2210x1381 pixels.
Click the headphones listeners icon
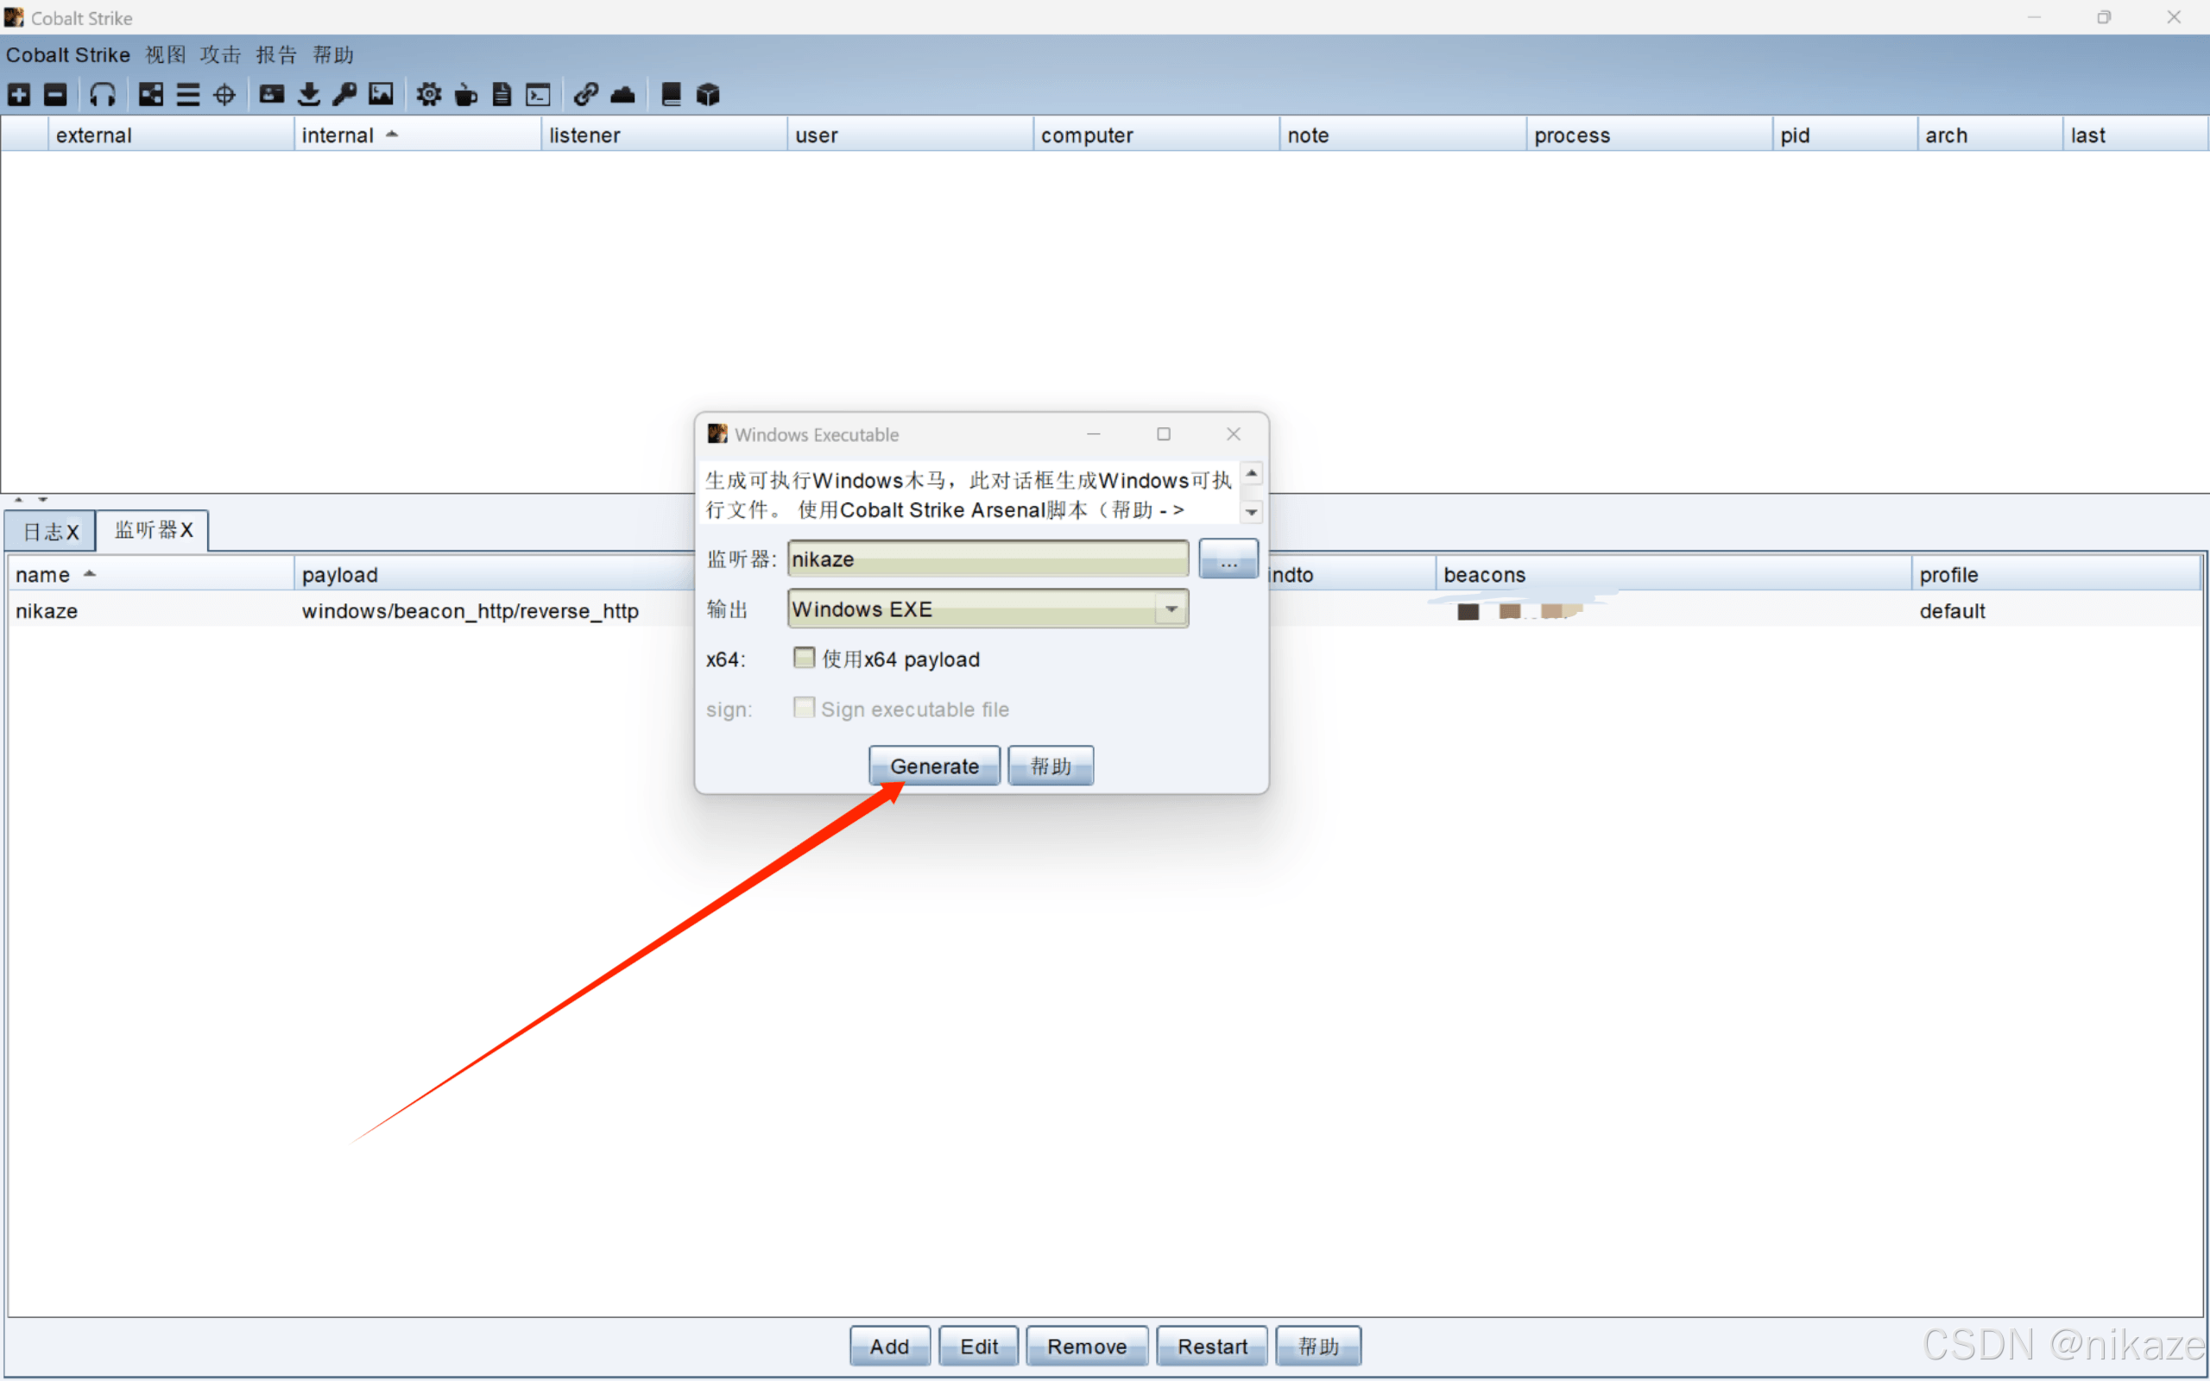(x=102, y=95)
